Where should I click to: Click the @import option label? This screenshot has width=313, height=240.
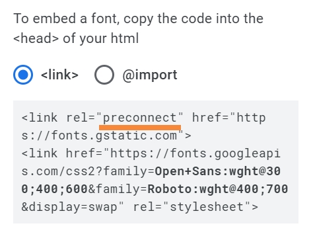[x=150, y=75]
